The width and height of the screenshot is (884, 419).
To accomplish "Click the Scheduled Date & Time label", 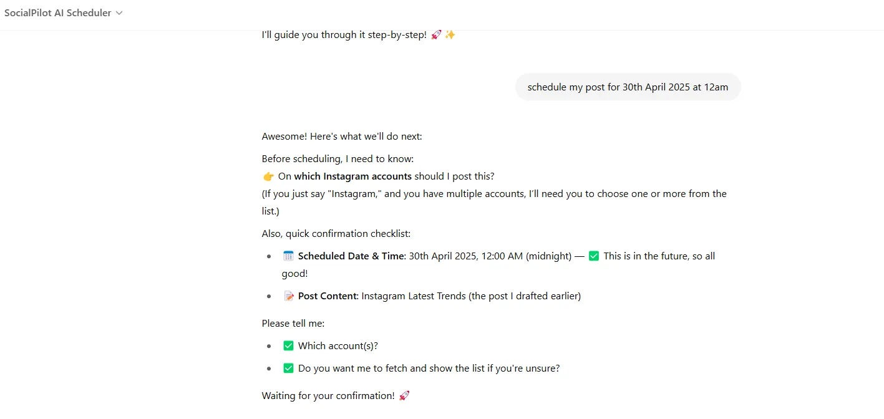I will (x=351, y=256).
